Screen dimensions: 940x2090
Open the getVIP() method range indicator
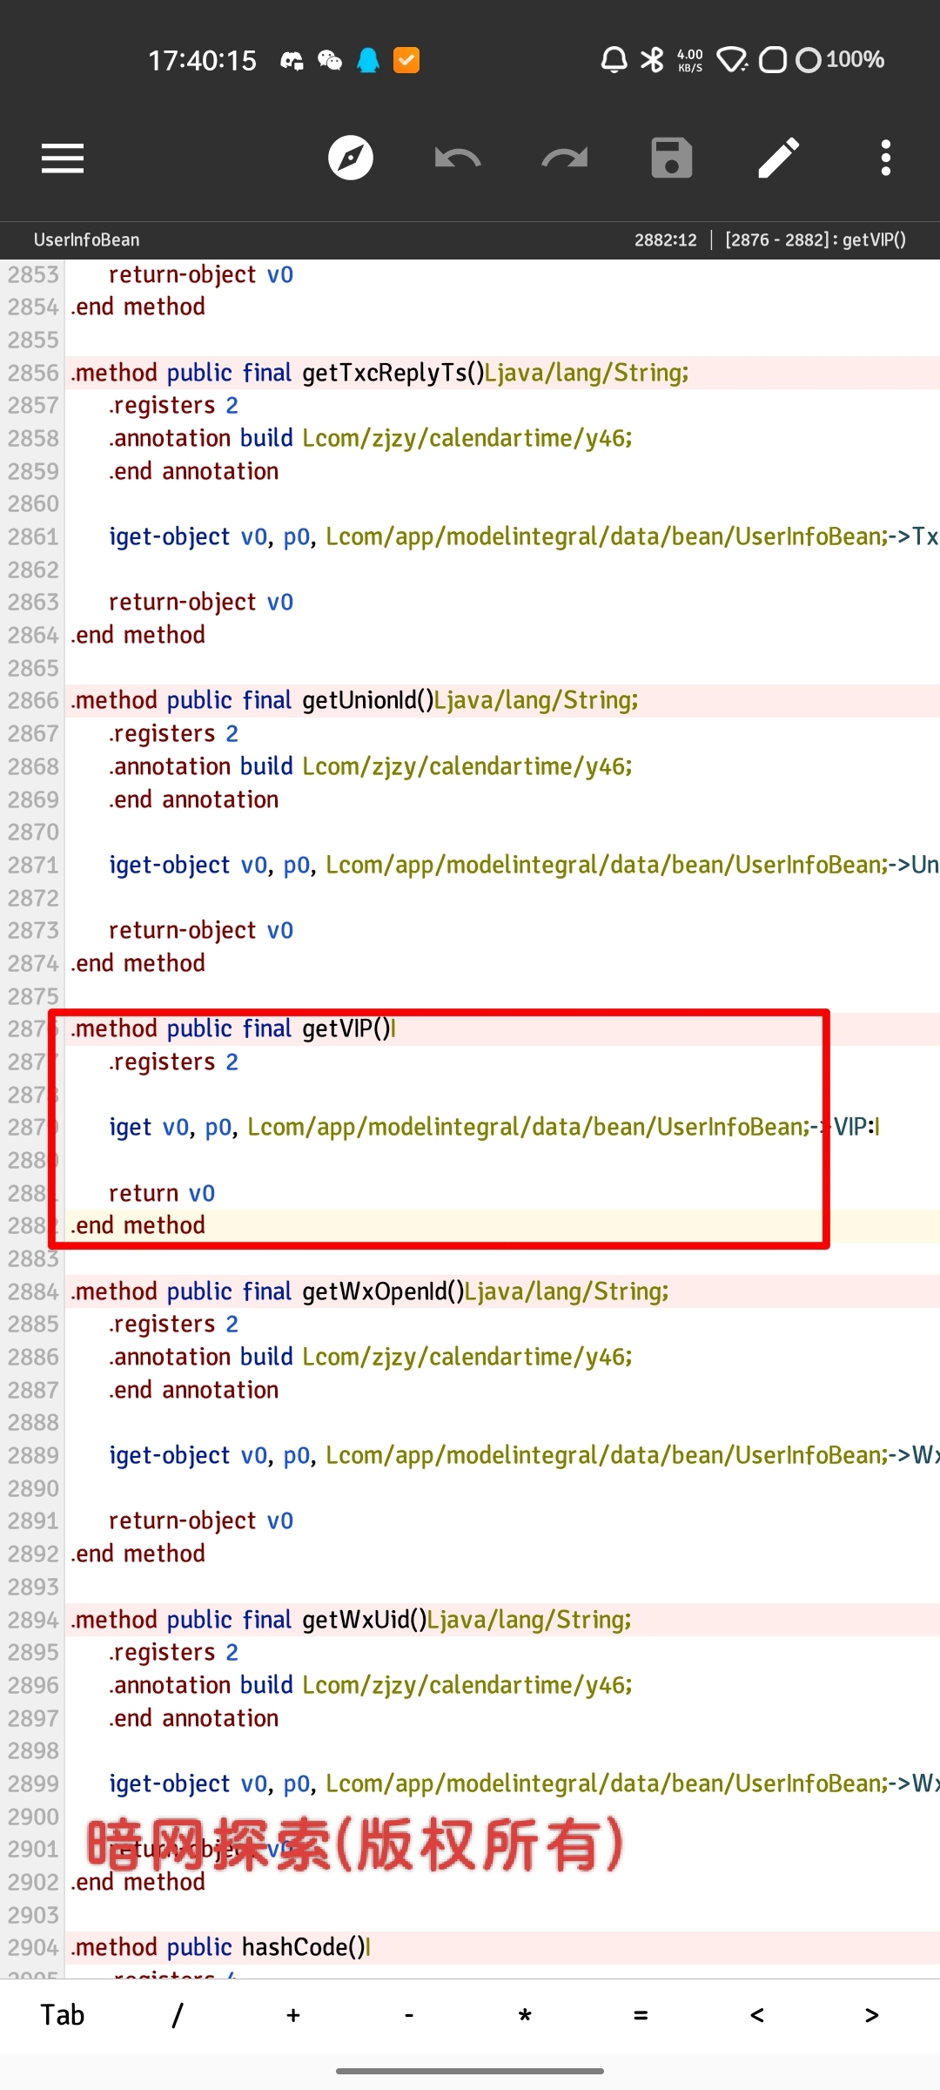click(816, 240)
